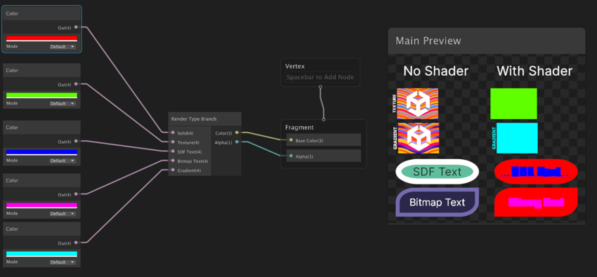Click the Out(4) port on the magenta Color node
The width and height of the screenshot is (597, 277).
tap(76, 194)
